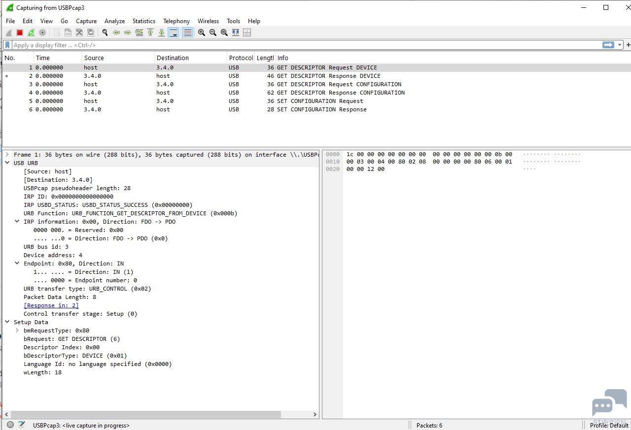631x430 pixels.
Task: Select packet 4 GET DESCRIPTOR Response CONFIGURATION
Action: pos(316,93)
